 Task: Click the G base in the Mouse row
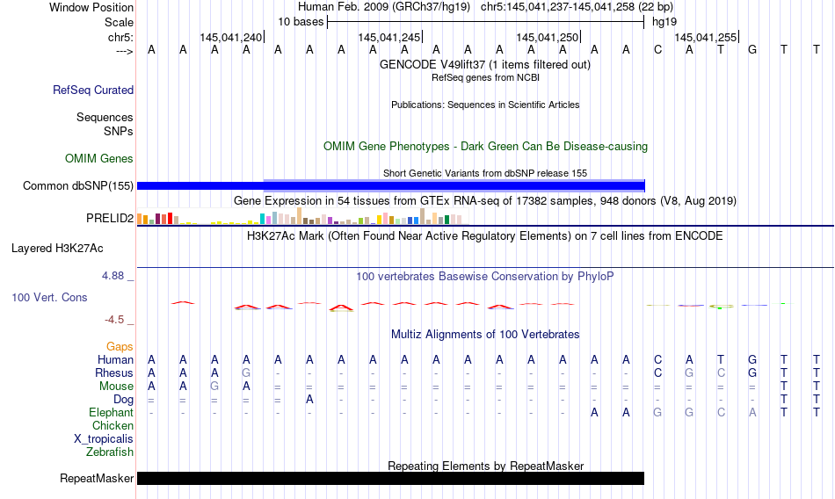point(214,386)
